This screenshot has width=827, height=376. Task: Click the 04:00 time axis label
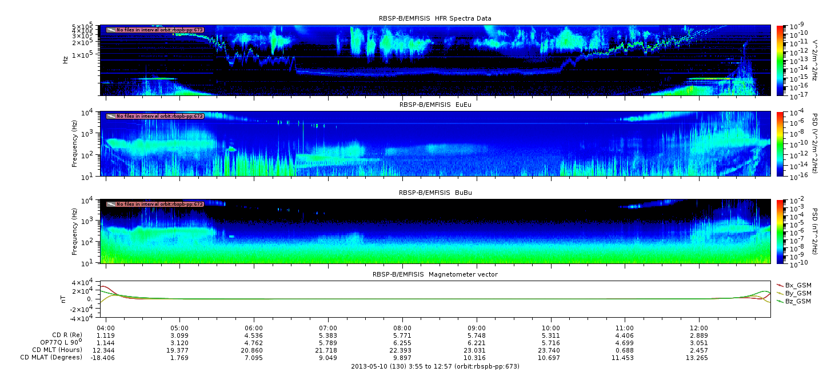click(x=105, y=328)
